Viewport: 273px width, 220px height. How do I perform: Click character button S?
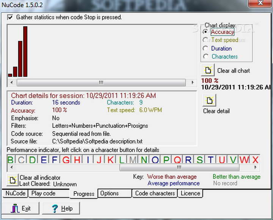[200, 159]
